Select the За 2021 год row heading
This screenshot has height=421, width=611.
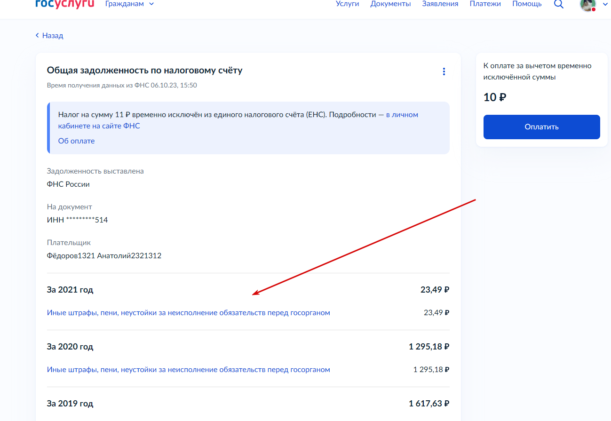click(70, 290)
